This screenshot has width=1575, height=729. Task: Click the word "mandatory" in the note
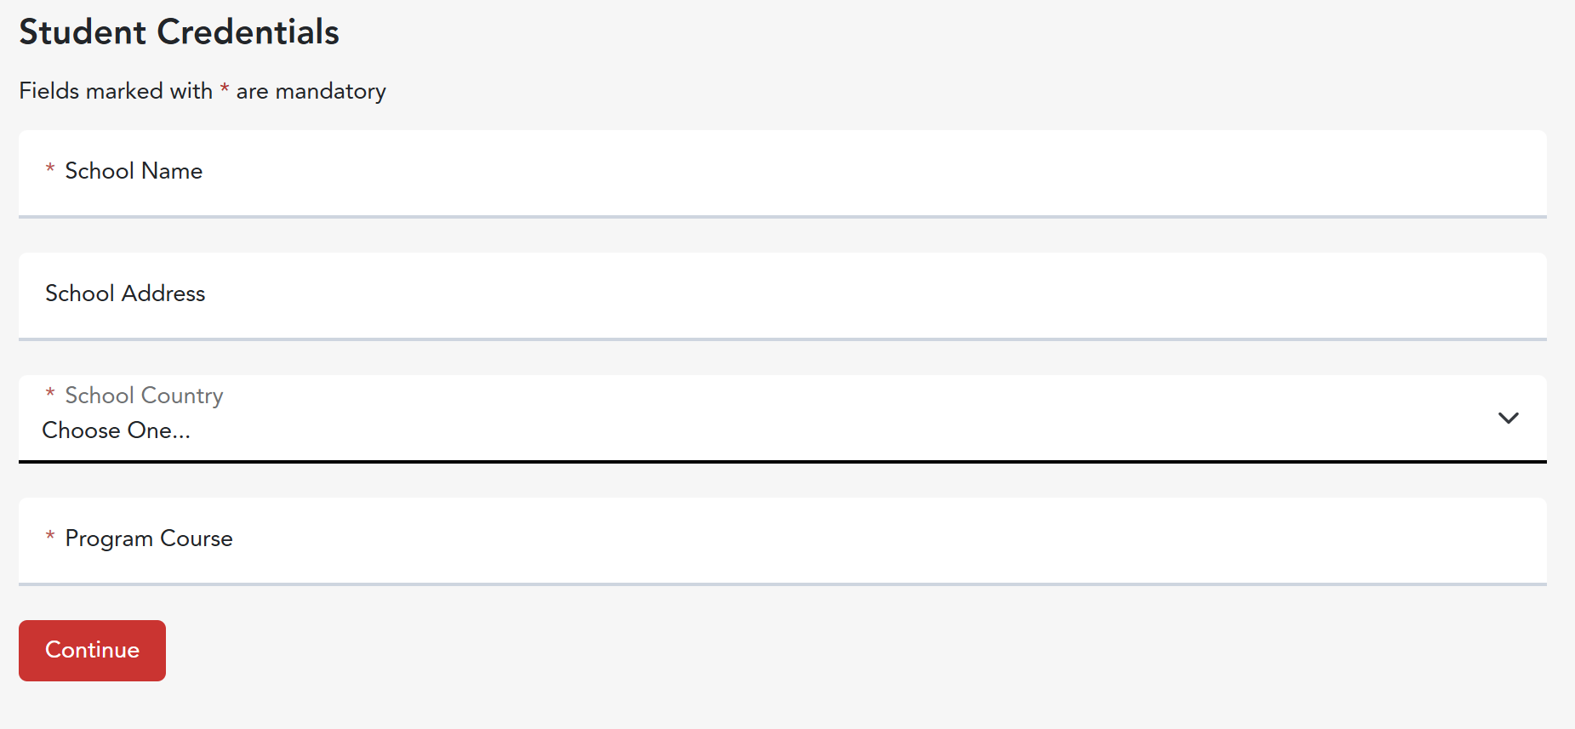tap(330, 92)
